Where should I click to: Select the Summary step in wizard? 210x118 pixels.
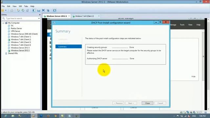click(x=69, y=47)
